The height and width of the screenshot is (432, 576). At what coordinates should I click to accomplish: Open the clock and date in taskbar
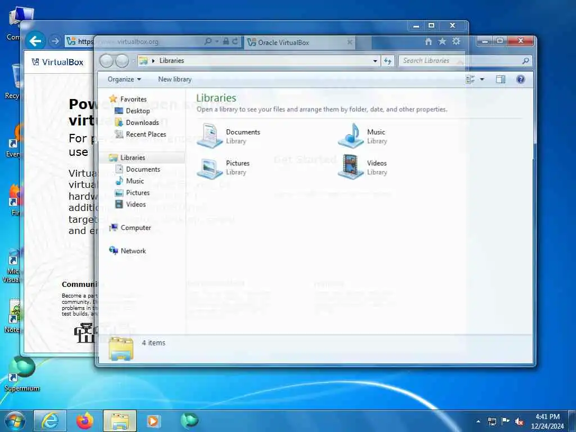click(x=547, y=421)
